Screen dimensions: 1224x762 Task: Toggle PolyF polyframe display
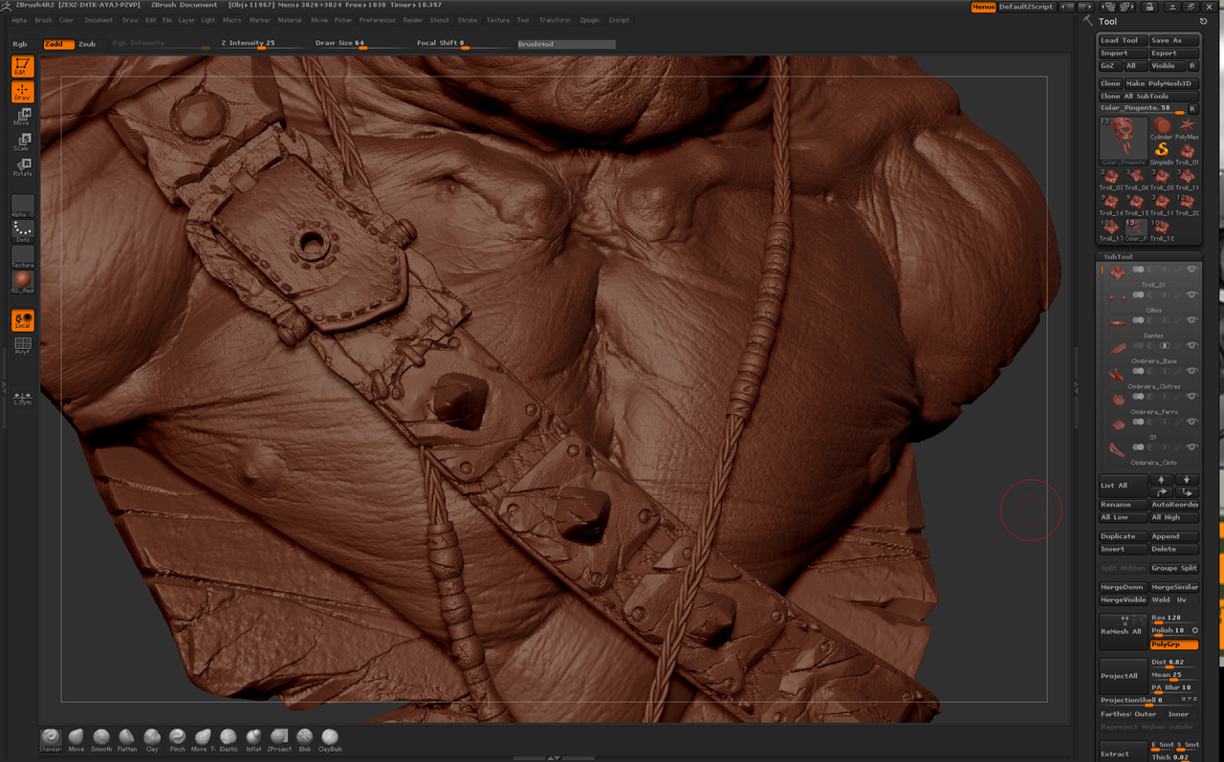[x=22, y=345]
